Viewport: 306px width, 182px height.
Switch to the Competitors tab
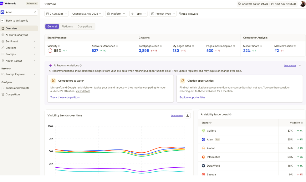click(x=85, y=27)
